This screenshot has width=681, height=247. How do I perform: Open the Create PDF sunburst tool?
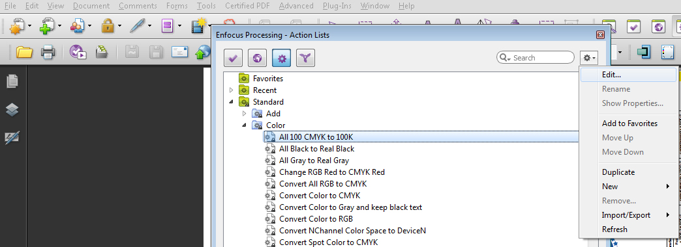pyautogui.click(x=16, y=26)
